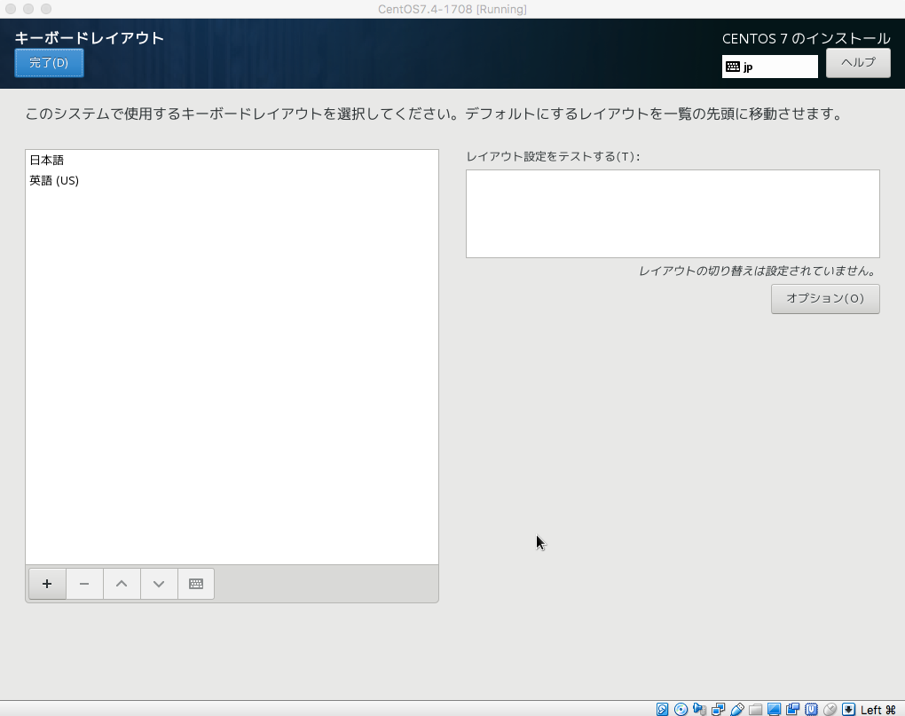Open the USB devices status icon
905x716 pixels.
pos(737,709)
